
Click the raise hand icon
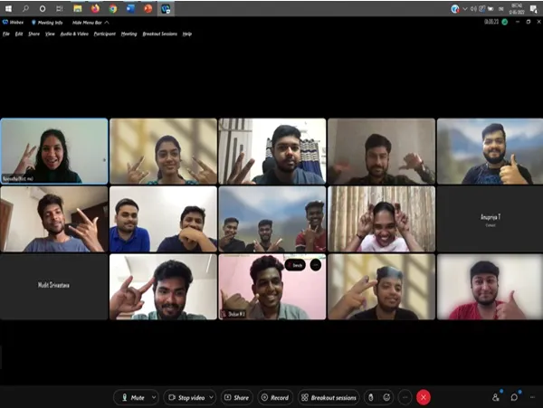[370, 397]
